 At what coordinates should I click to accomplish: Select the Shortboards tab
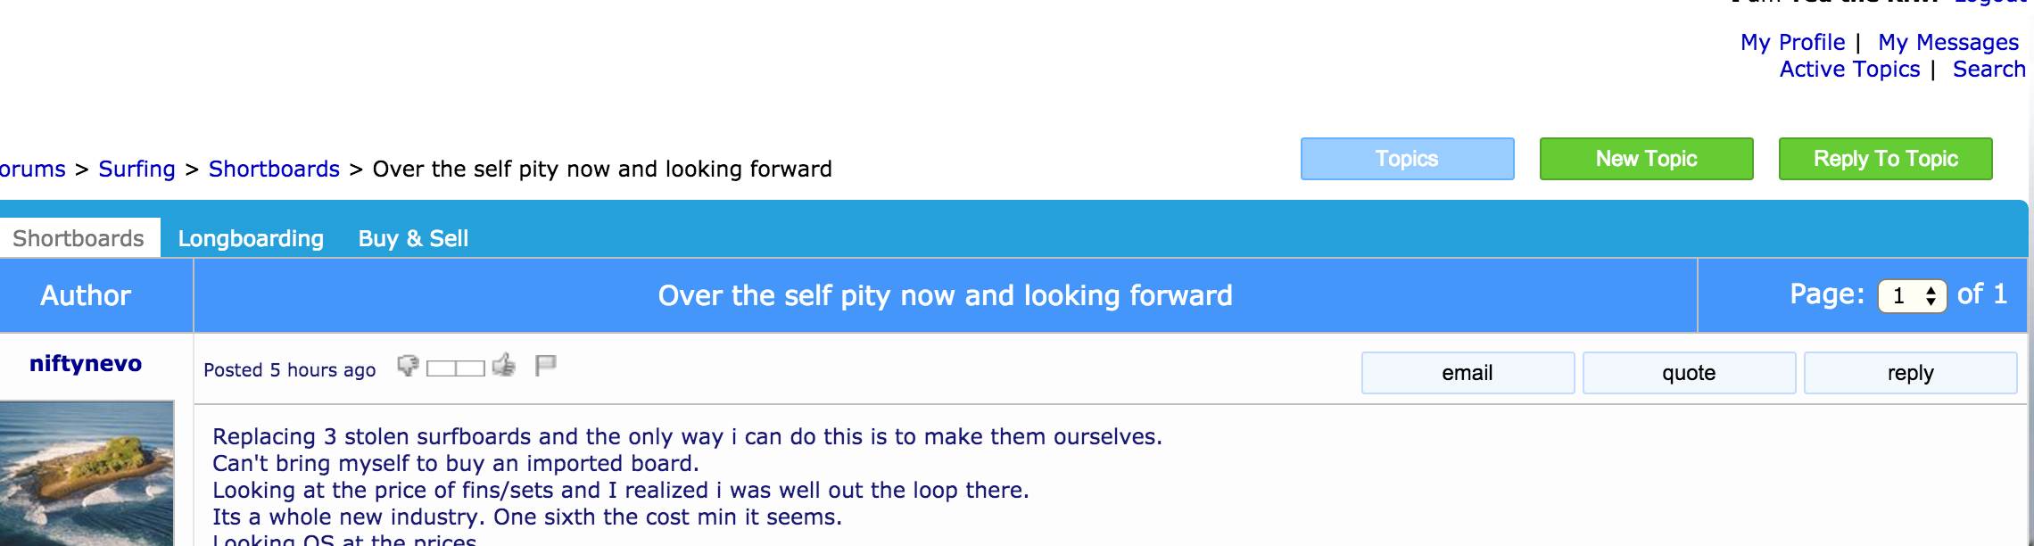79,239
